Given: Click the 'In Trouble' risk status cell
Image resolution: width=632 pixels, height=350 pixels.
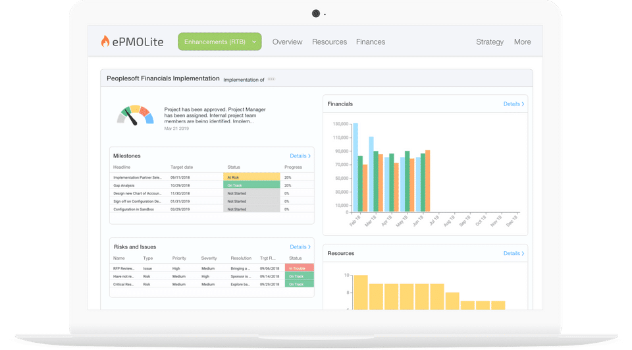Looking at the screenshot, I should (x=299, y=268).
